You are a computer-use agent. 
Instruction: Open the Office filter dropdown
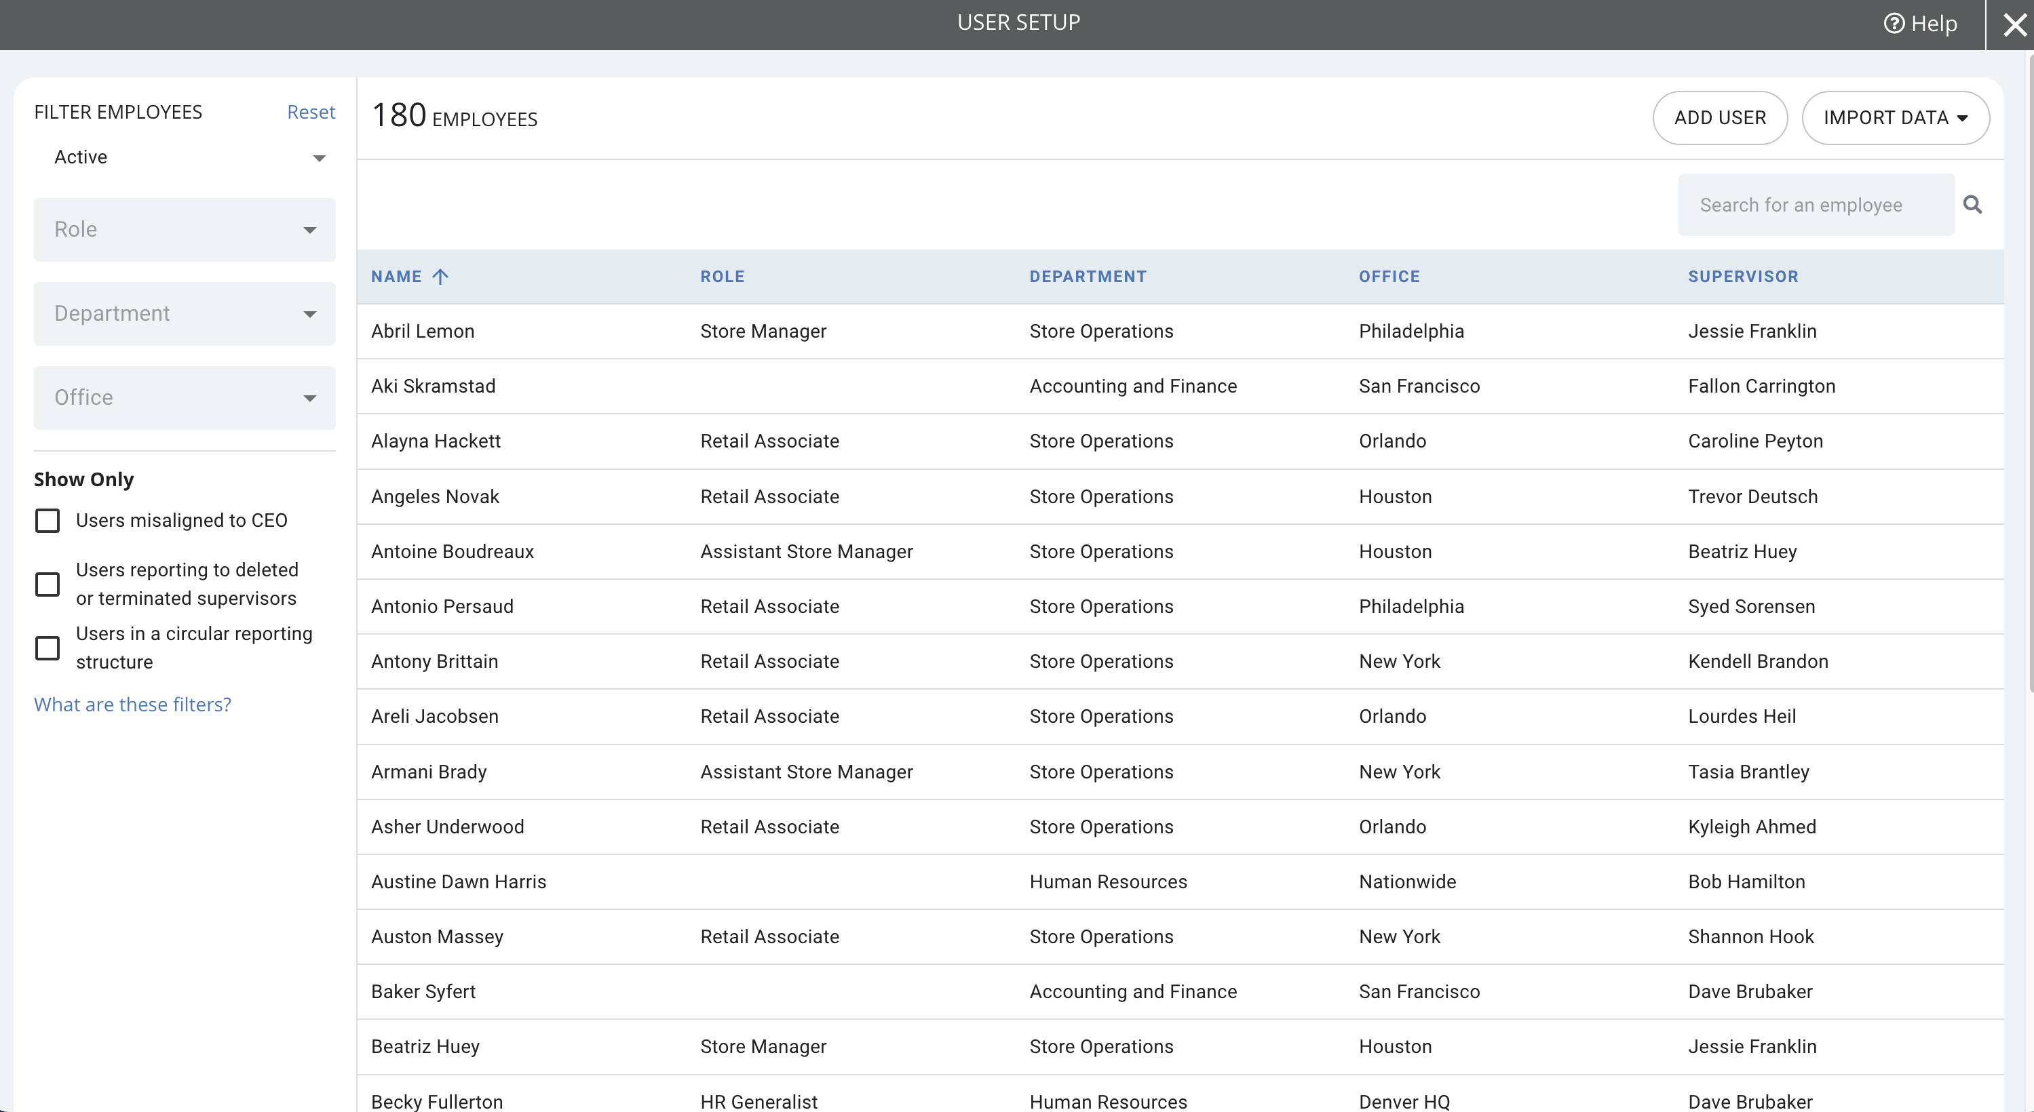coord(185,398)
